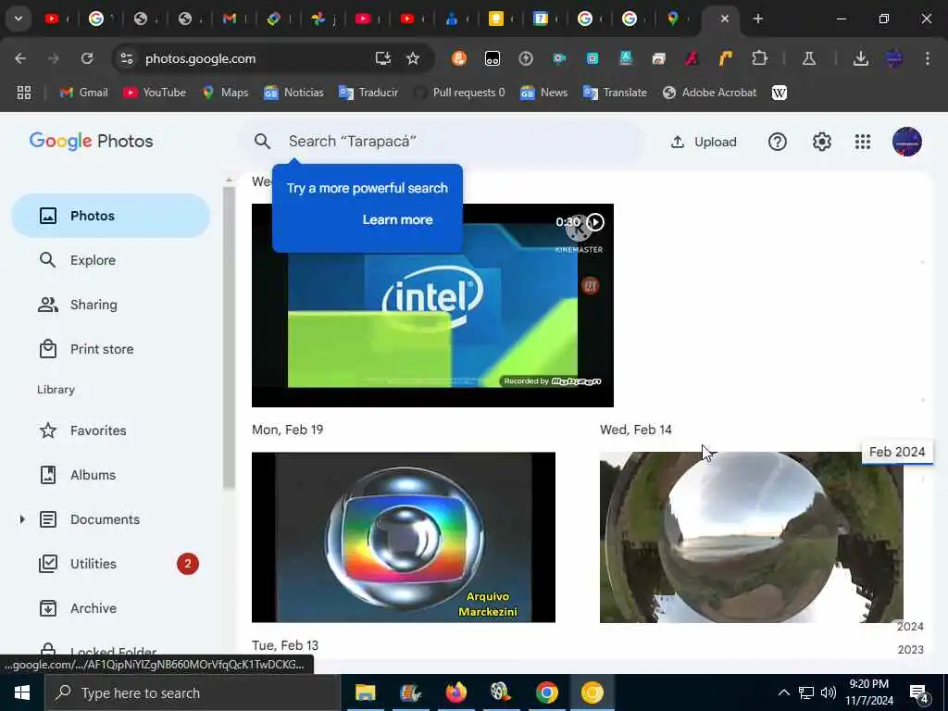Screen dimensions: 948x711
Task: Open the Noticias bookmark
Action: tap(293, 93)
